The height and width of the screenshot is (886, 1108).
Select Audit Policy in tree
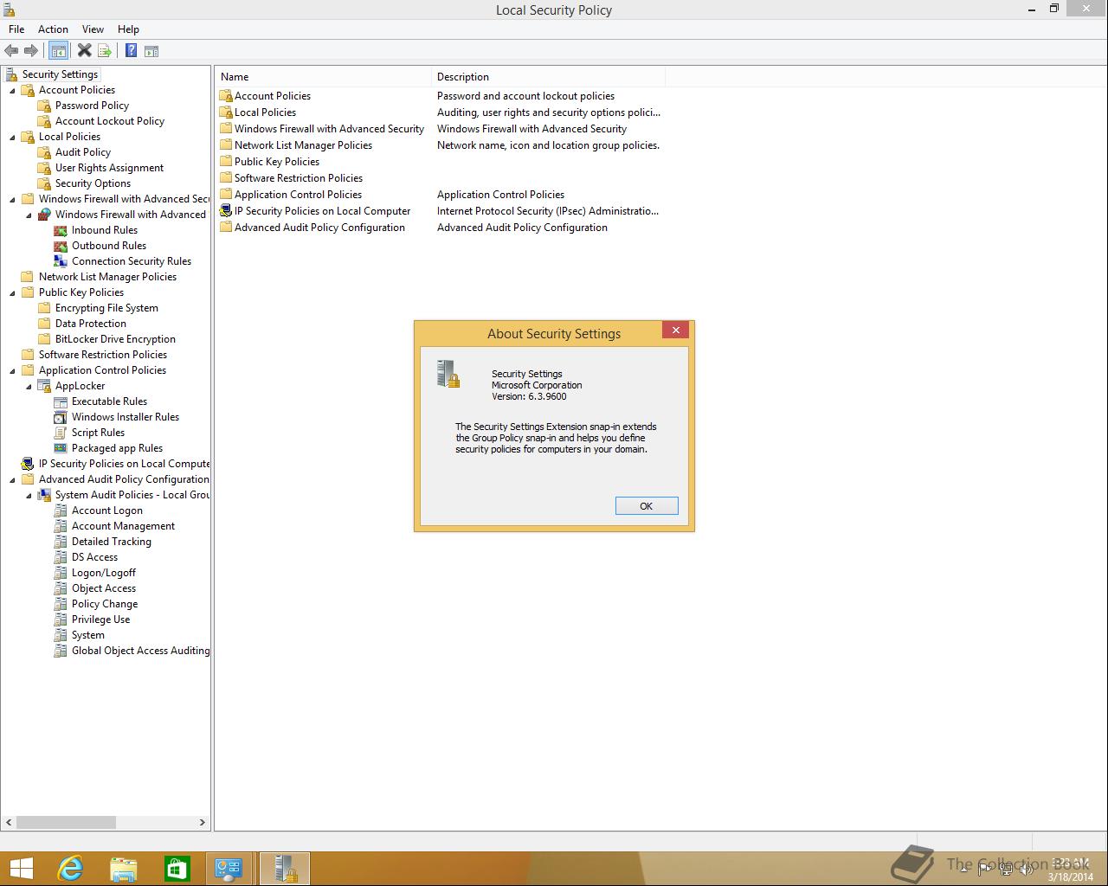point(83,152)
